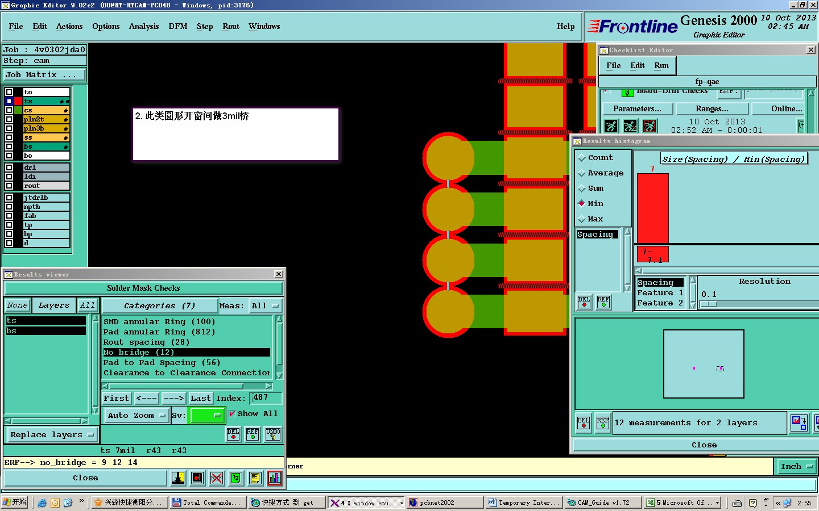Click taskbar keyboard icon in system tray
Viewport: 819px width, 511px height.
[x=737, y=503]
